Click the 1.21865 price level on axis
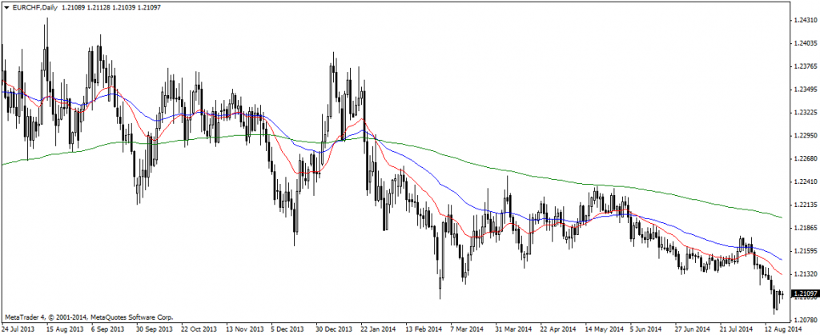 coord(804,228)
